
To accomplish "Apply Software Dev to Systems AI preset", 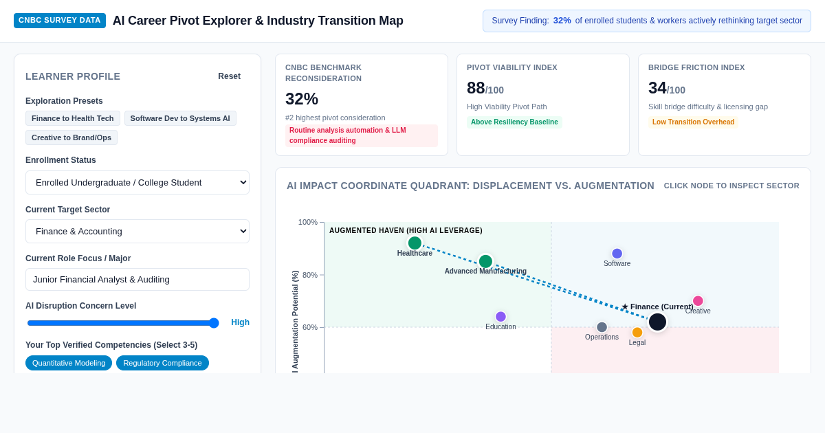I will point(180,118).
